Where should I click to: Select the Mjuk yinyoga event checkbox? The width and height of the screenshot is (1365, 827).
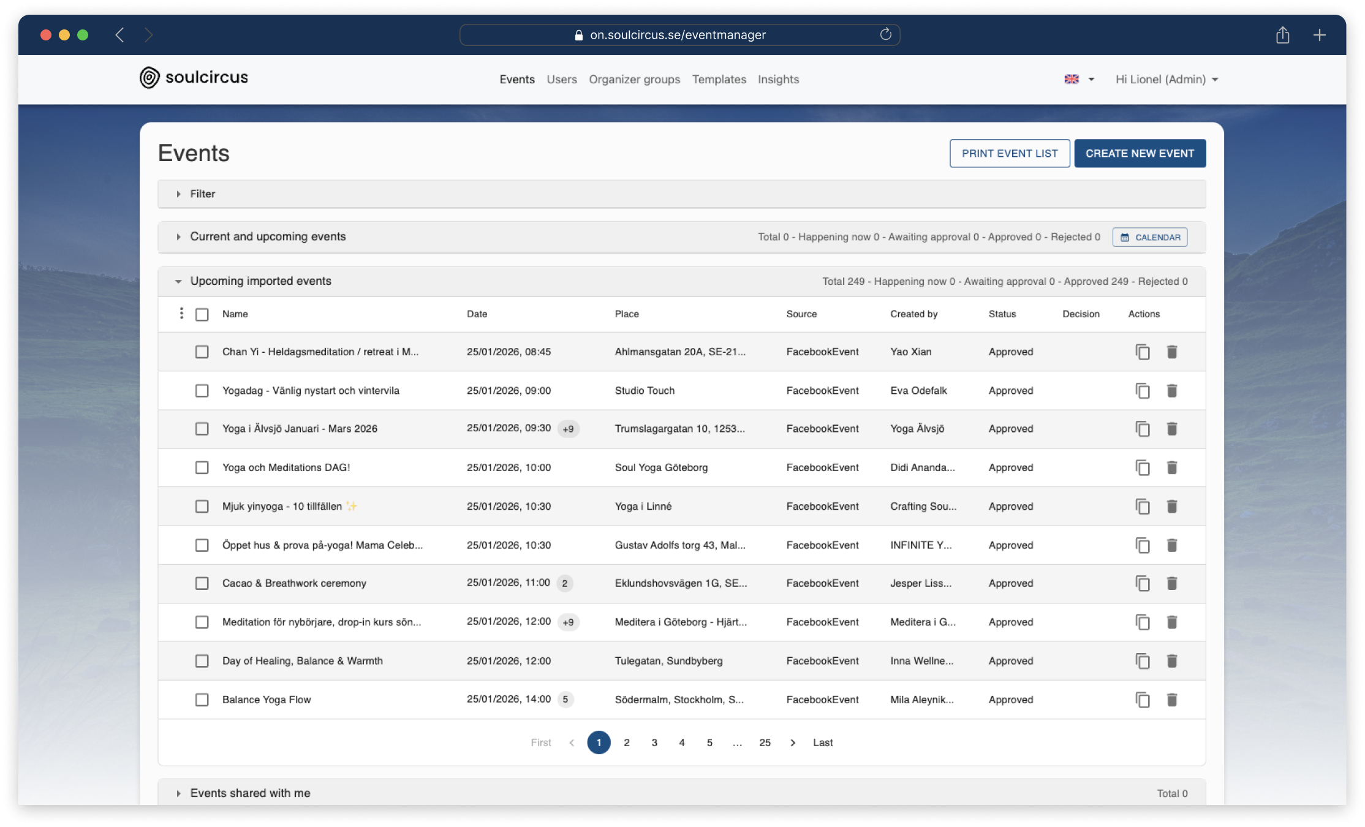(202, 507)
